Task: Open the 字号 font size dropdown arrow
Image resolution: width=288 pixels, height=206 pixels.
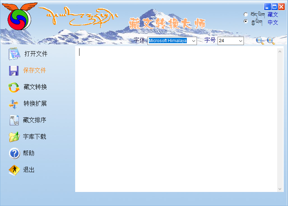Action: pyautogui.click(x=241, y=41)
